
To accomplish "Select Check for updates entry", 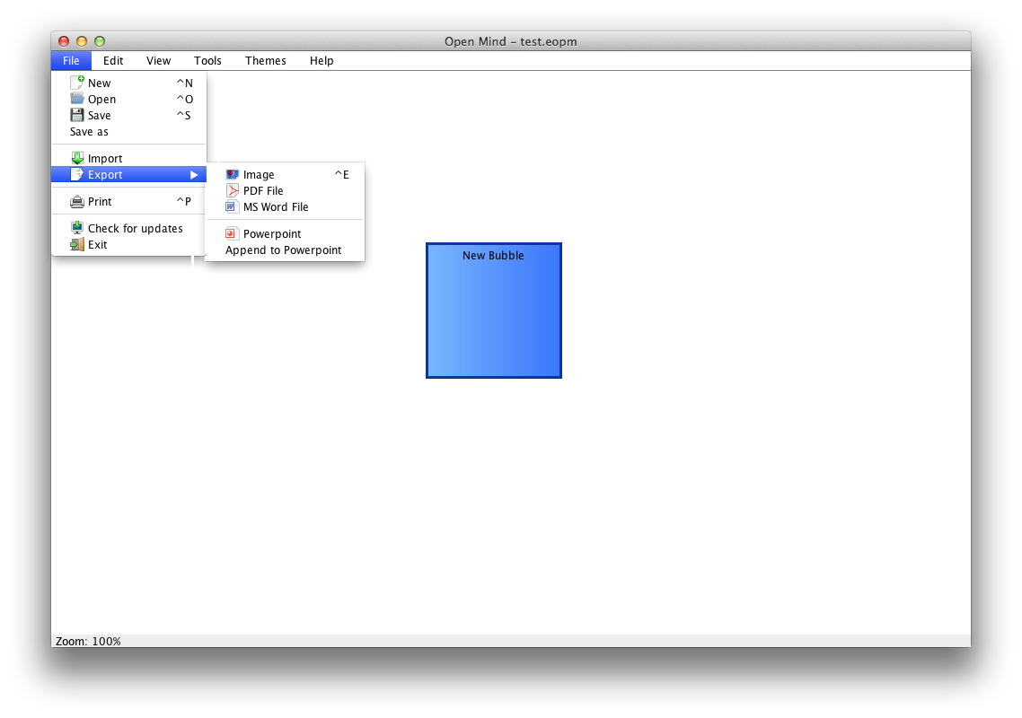I will coord(128,228).
